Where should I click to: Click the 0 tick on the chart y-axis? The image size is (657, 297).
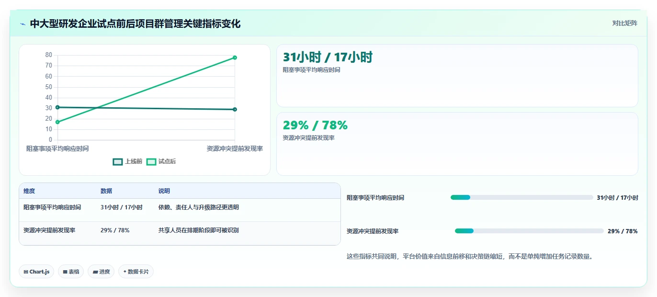click(50, 139)
